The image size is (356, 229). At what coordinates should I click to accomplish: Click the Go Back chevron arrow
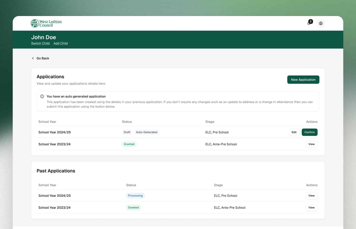click(33, 58)
